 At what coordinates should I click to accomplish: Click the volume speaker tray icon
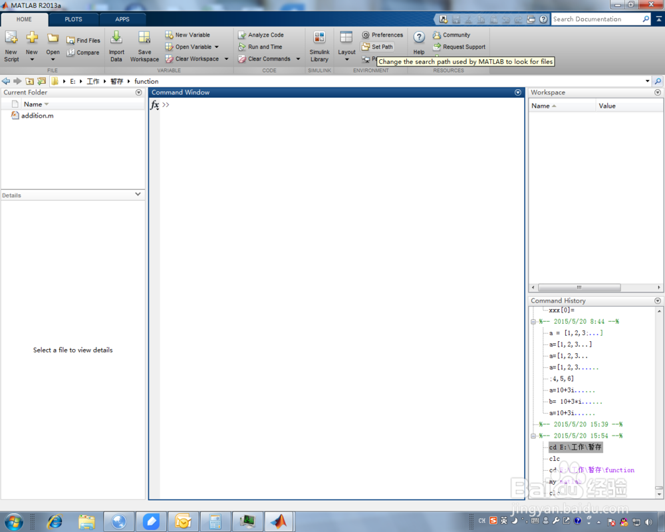pos(648,522)
